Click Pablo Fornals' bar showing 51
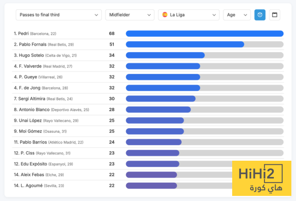The width and height of the screenshot is (296, 201). 185,44
